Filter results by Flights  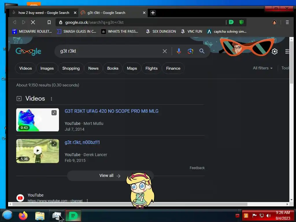(x=151, y=68)
